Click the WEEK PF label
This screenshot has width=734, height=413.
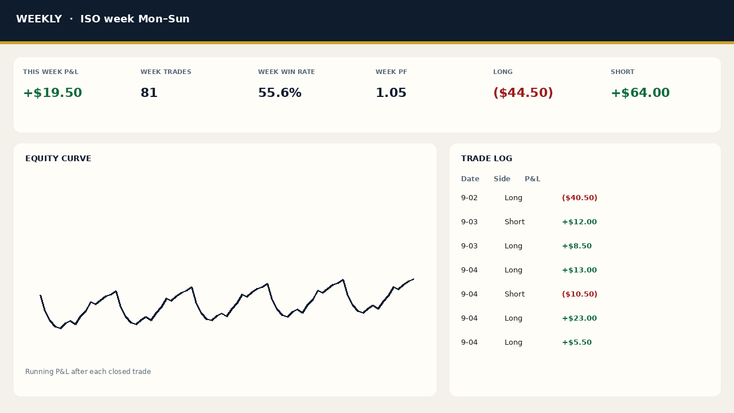click(391, 72)
